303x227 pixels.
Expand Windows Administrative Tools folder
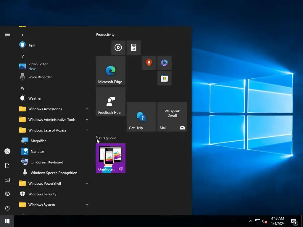pyautogui.click(x=54, y=119)
